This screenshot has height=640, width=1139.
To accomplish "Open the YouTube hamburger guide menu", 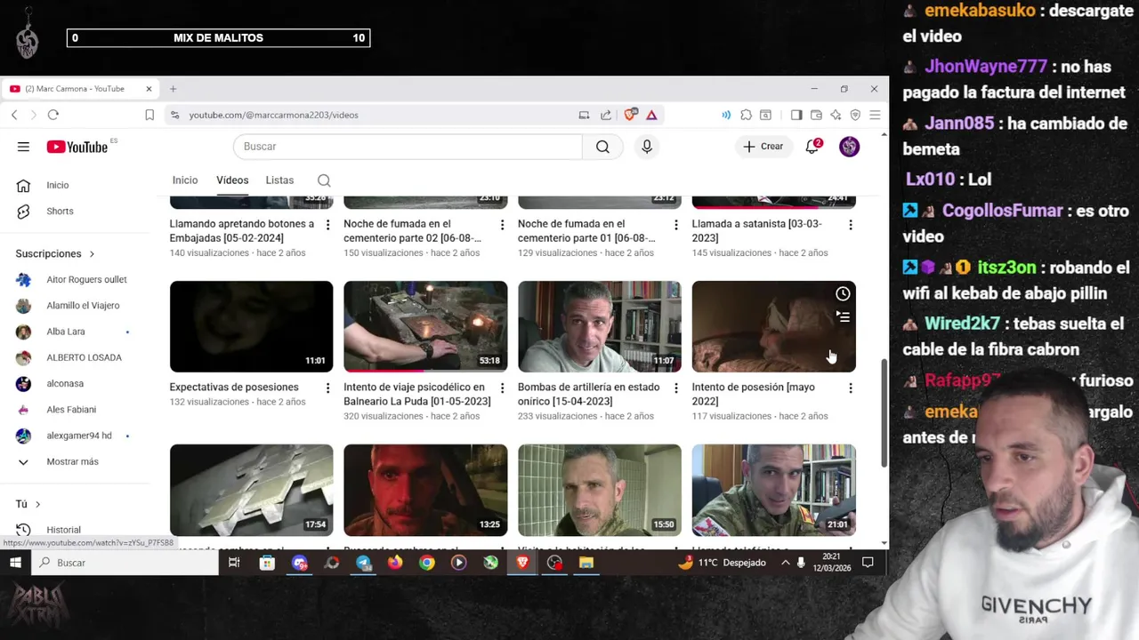I will (23, 147).
